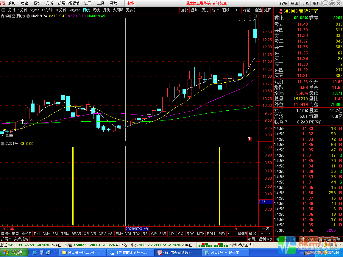Click the plus zoom button beside 模板
The image size is (343, 257).
(262, 234)
